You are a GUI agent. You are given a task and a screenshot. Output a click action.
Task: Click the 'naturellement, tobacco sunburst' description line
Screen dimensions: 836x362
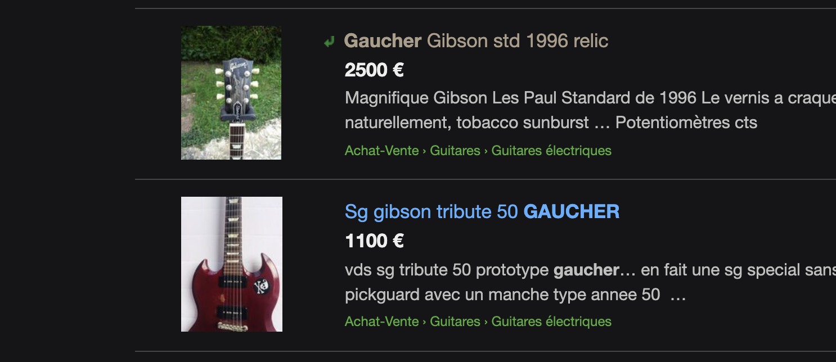tap(551, 123)
